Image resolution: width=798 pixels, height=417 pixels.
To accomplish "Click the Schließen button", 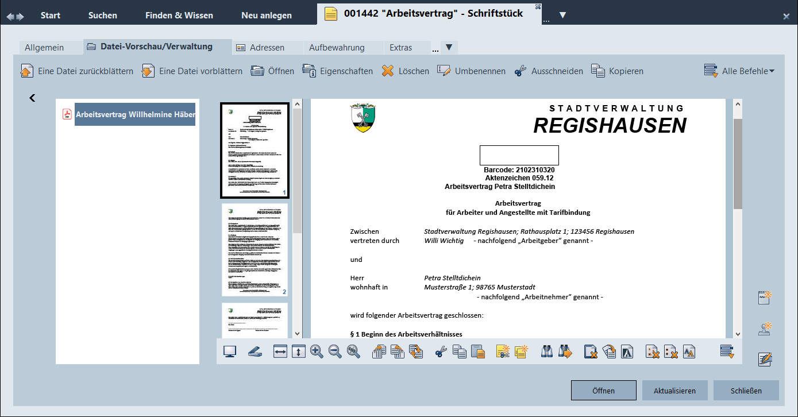I will coord(746,391).
